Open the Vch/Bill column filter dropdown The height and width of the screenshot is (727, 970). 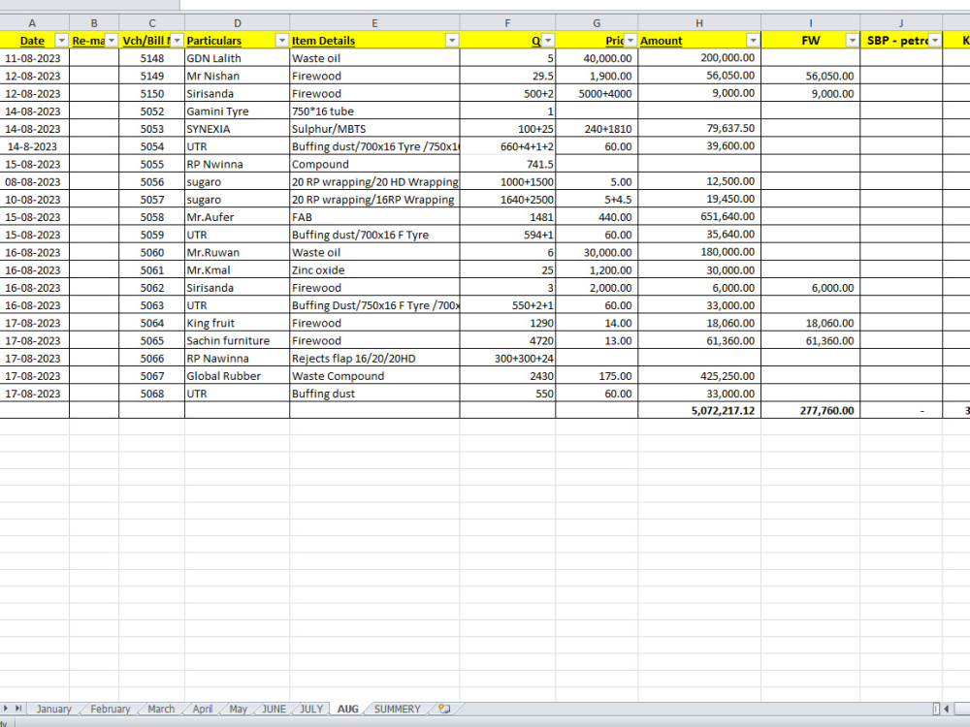coord(177,40)
